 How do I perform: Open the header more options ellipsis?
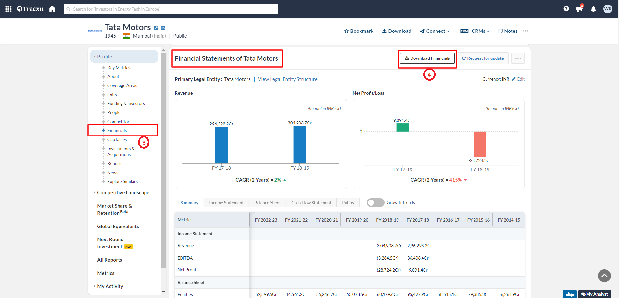click(x=525, y=31)
